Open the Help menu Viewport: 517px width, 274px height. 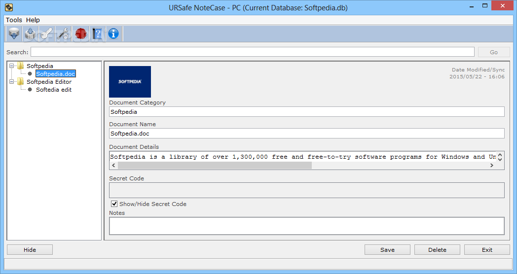click(33, 20)
